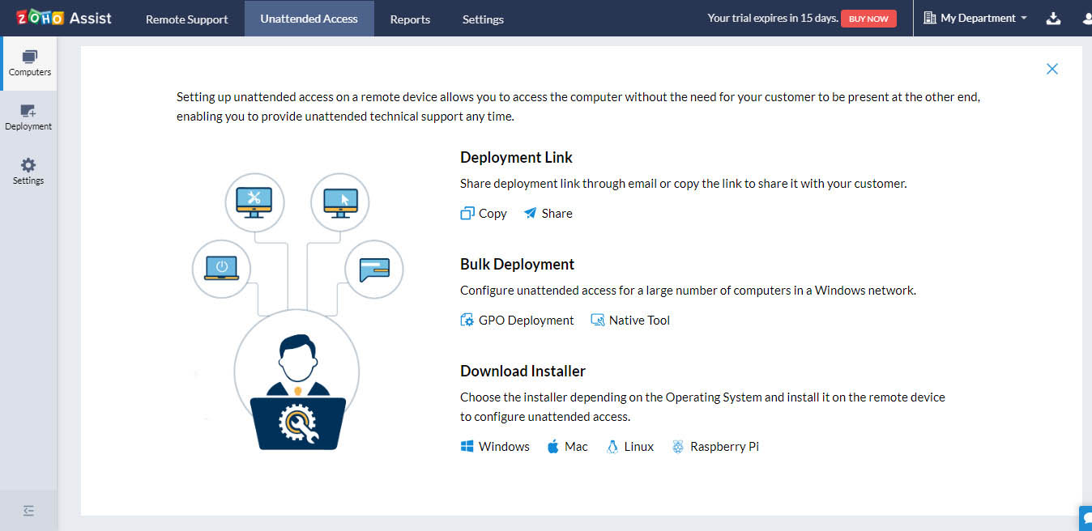This screenshot has width=1092, height=531.
Task: Download the Windows installer
Action: [495, 447]
